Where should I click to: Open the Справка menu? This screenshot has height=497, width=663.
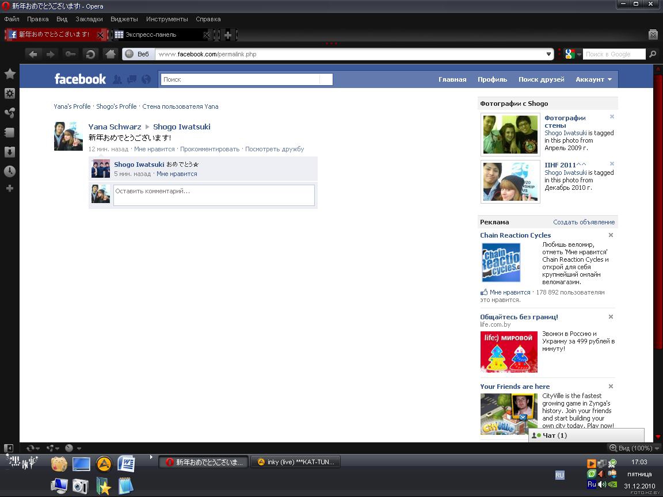(208, 19)
